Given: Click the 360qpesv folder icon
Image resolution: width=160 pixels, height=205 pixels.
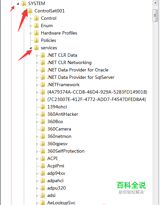Looking at the screenshot, I should pyautogui.click(x=43, y=144).
